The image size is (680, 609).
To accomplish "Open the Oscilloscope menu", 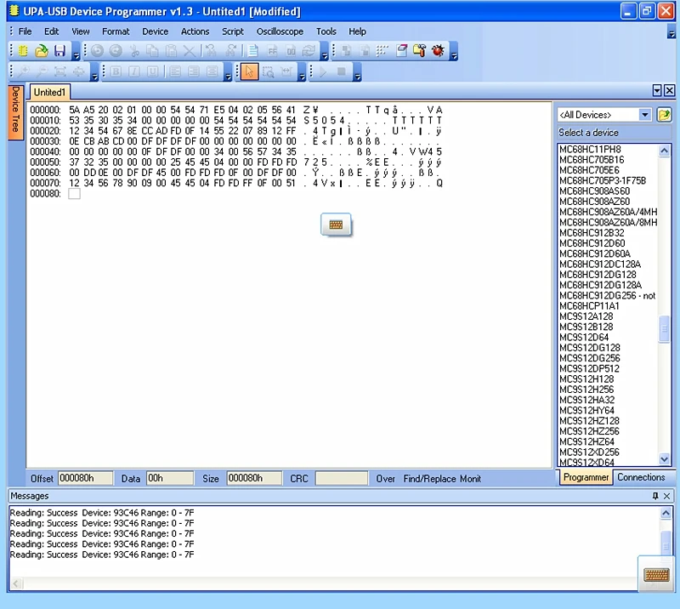I will point(280,31).
